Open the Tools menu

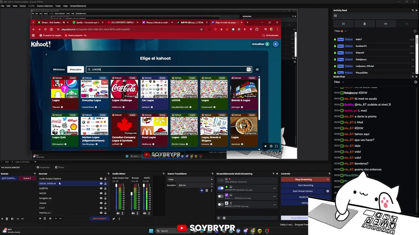(x=58, y=6)
